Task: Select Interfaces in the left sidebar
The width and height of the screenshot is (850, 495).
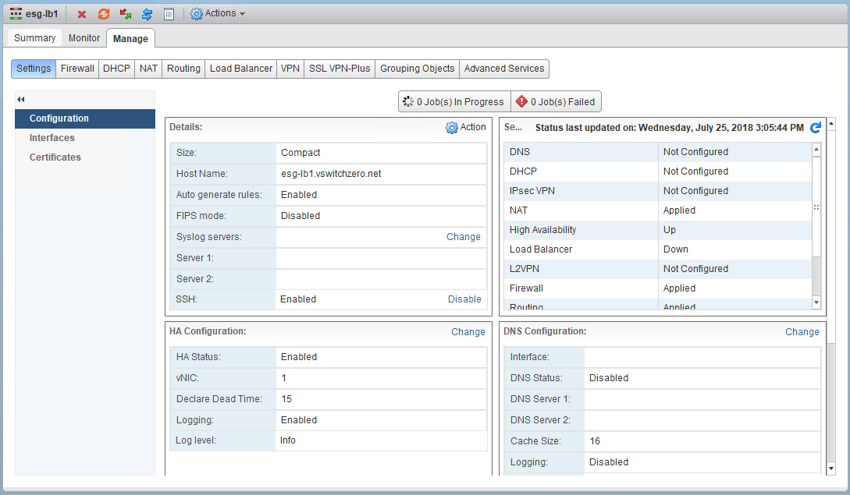Action: click(x=52, y=138)
